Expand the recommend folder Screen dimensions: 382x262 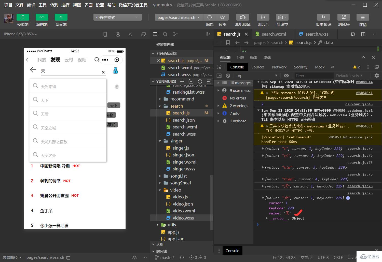tap(182, 99)
